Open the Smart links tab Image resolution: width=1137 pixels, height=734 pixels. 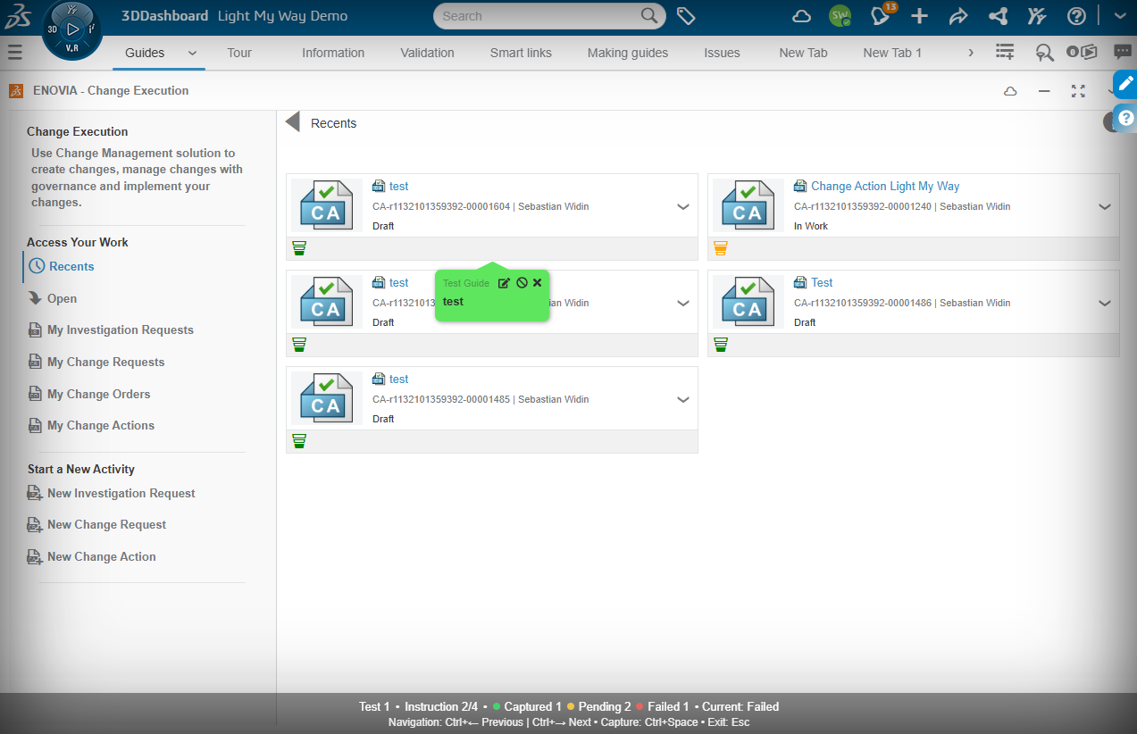pos(521,53)
